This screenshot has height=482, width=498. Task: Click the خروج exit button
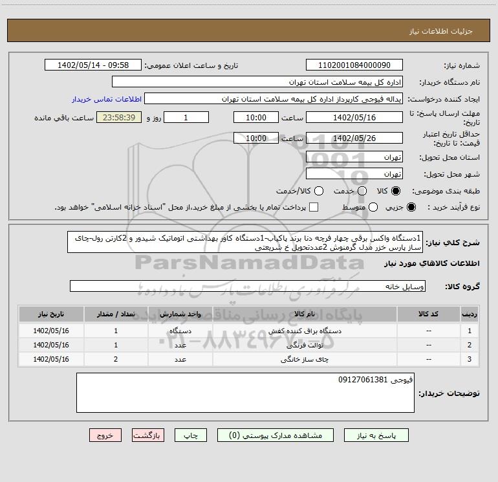tap(105, 435)
